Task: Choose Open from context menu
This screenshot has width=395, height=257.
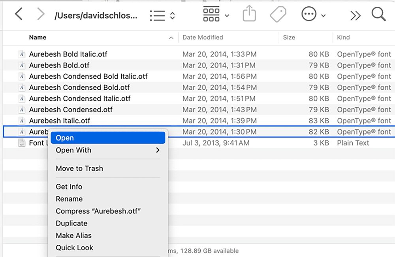Action: 107,138
